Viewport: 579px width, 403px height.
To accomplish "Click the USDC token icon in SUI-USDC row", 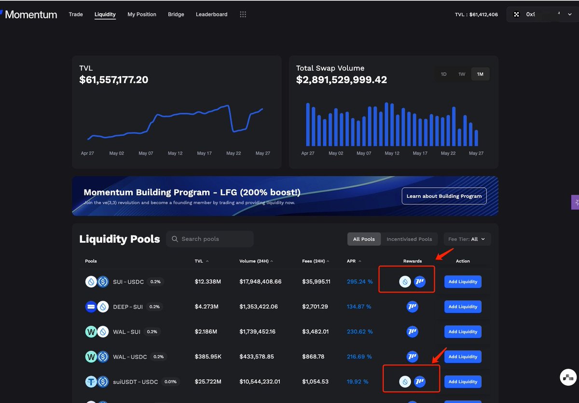I will click(x=103, y=282).
